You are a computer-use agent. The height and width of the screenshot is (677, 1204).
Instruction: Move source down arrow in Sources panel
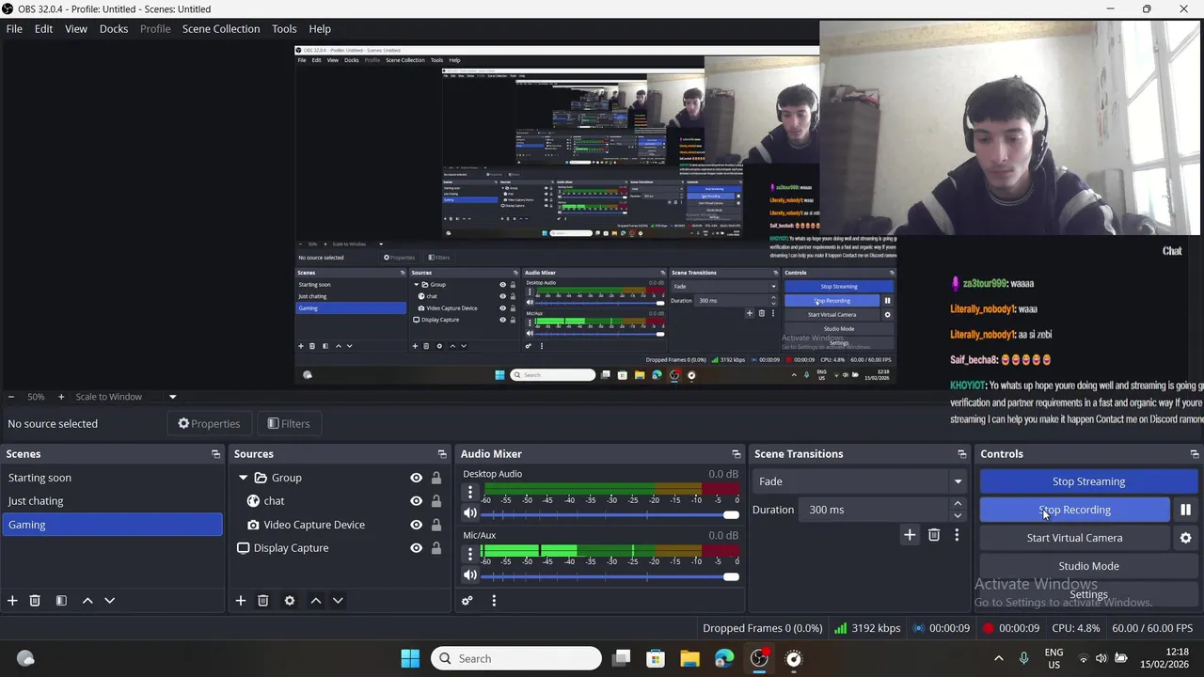[338, 601]
